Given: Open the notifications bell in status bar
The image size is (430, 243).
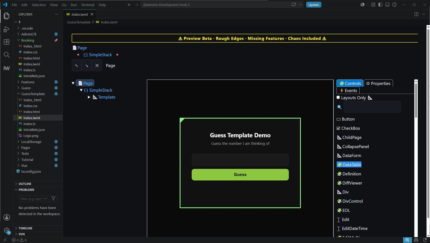Looking at the screenshot, I should pos(425,240).
